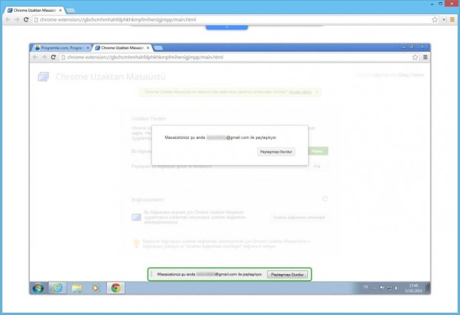The height and width of the screenshot is (315, 460).
Task: Bookmark star in remote Chrome address bar
Action: point(415,57)
